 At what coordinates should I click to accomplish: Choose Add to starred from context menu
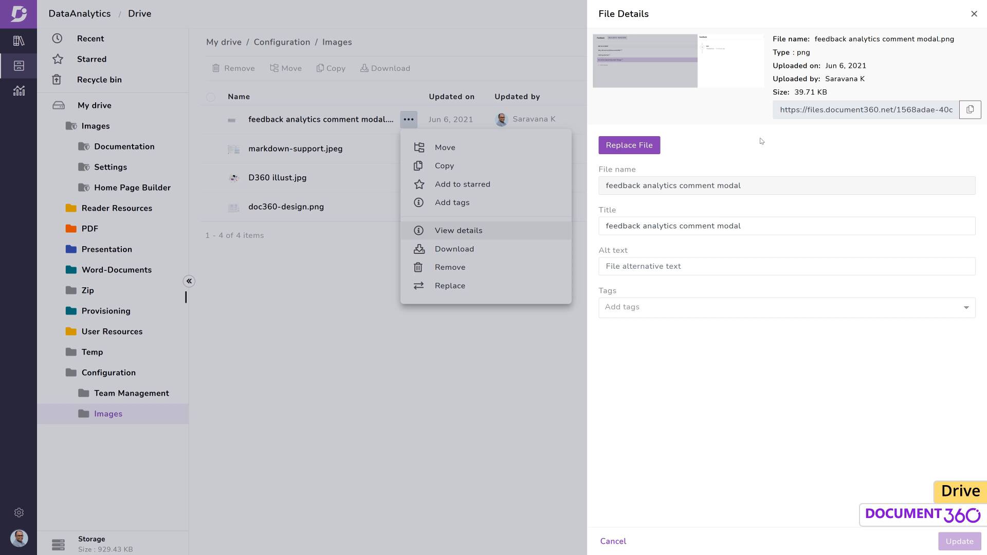coord(462,184)
